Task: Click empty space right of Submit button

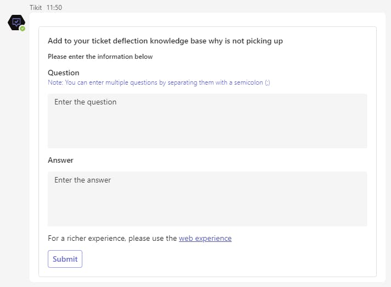Action: pyautogui.click(x=220, y=259)
